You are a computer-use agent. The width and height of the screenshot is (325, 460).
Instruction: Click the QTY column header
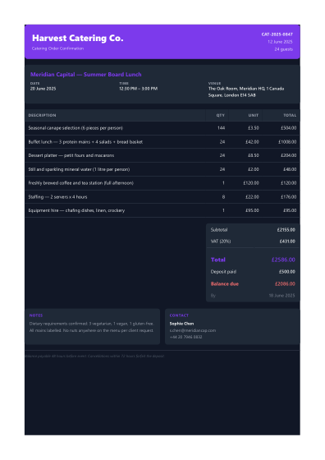click(221, 115)
